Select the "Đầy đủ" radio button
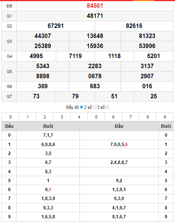This screenshot has width=175, height=222. pos(81,107)
